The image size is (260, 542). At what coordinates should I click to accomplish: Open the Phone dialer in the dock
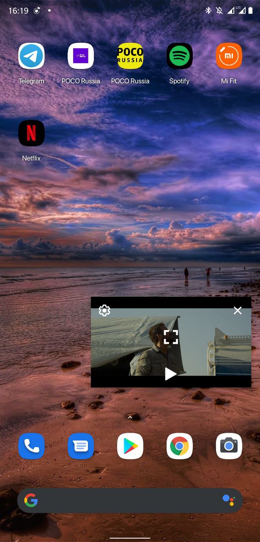tap(31, 446)
